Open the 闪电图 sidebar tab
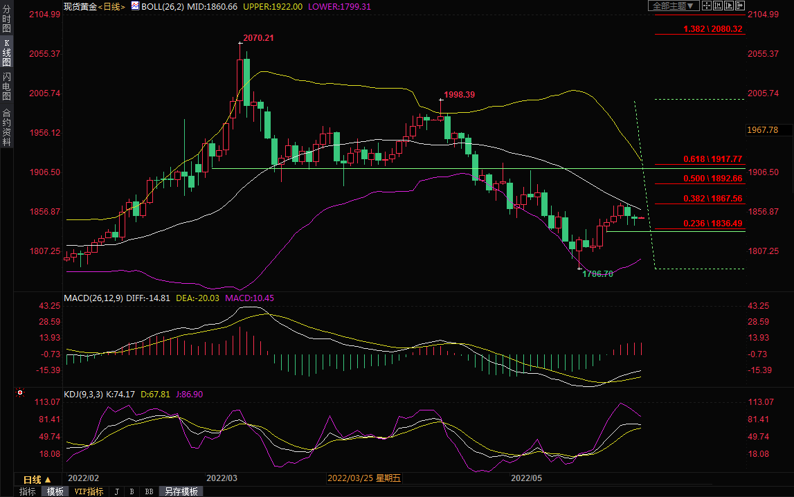Image resolution: width=794 pixels, height=497 pixels. coord(6,86)
